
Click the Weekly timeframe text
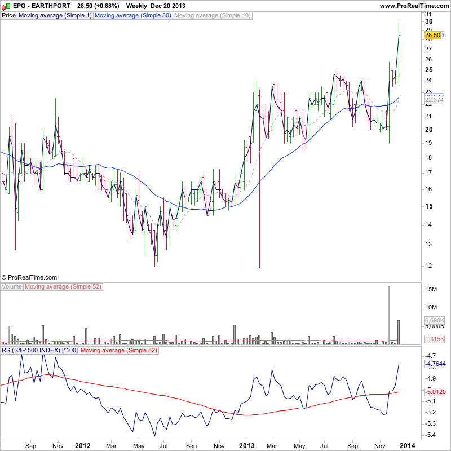pos(136,6)
